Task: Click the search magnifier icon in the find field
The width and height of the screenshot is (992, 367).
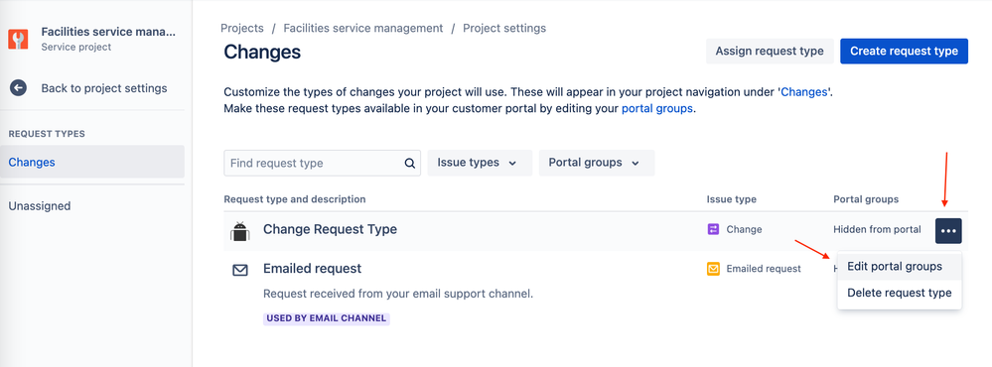Action: (x=410, y=163)
